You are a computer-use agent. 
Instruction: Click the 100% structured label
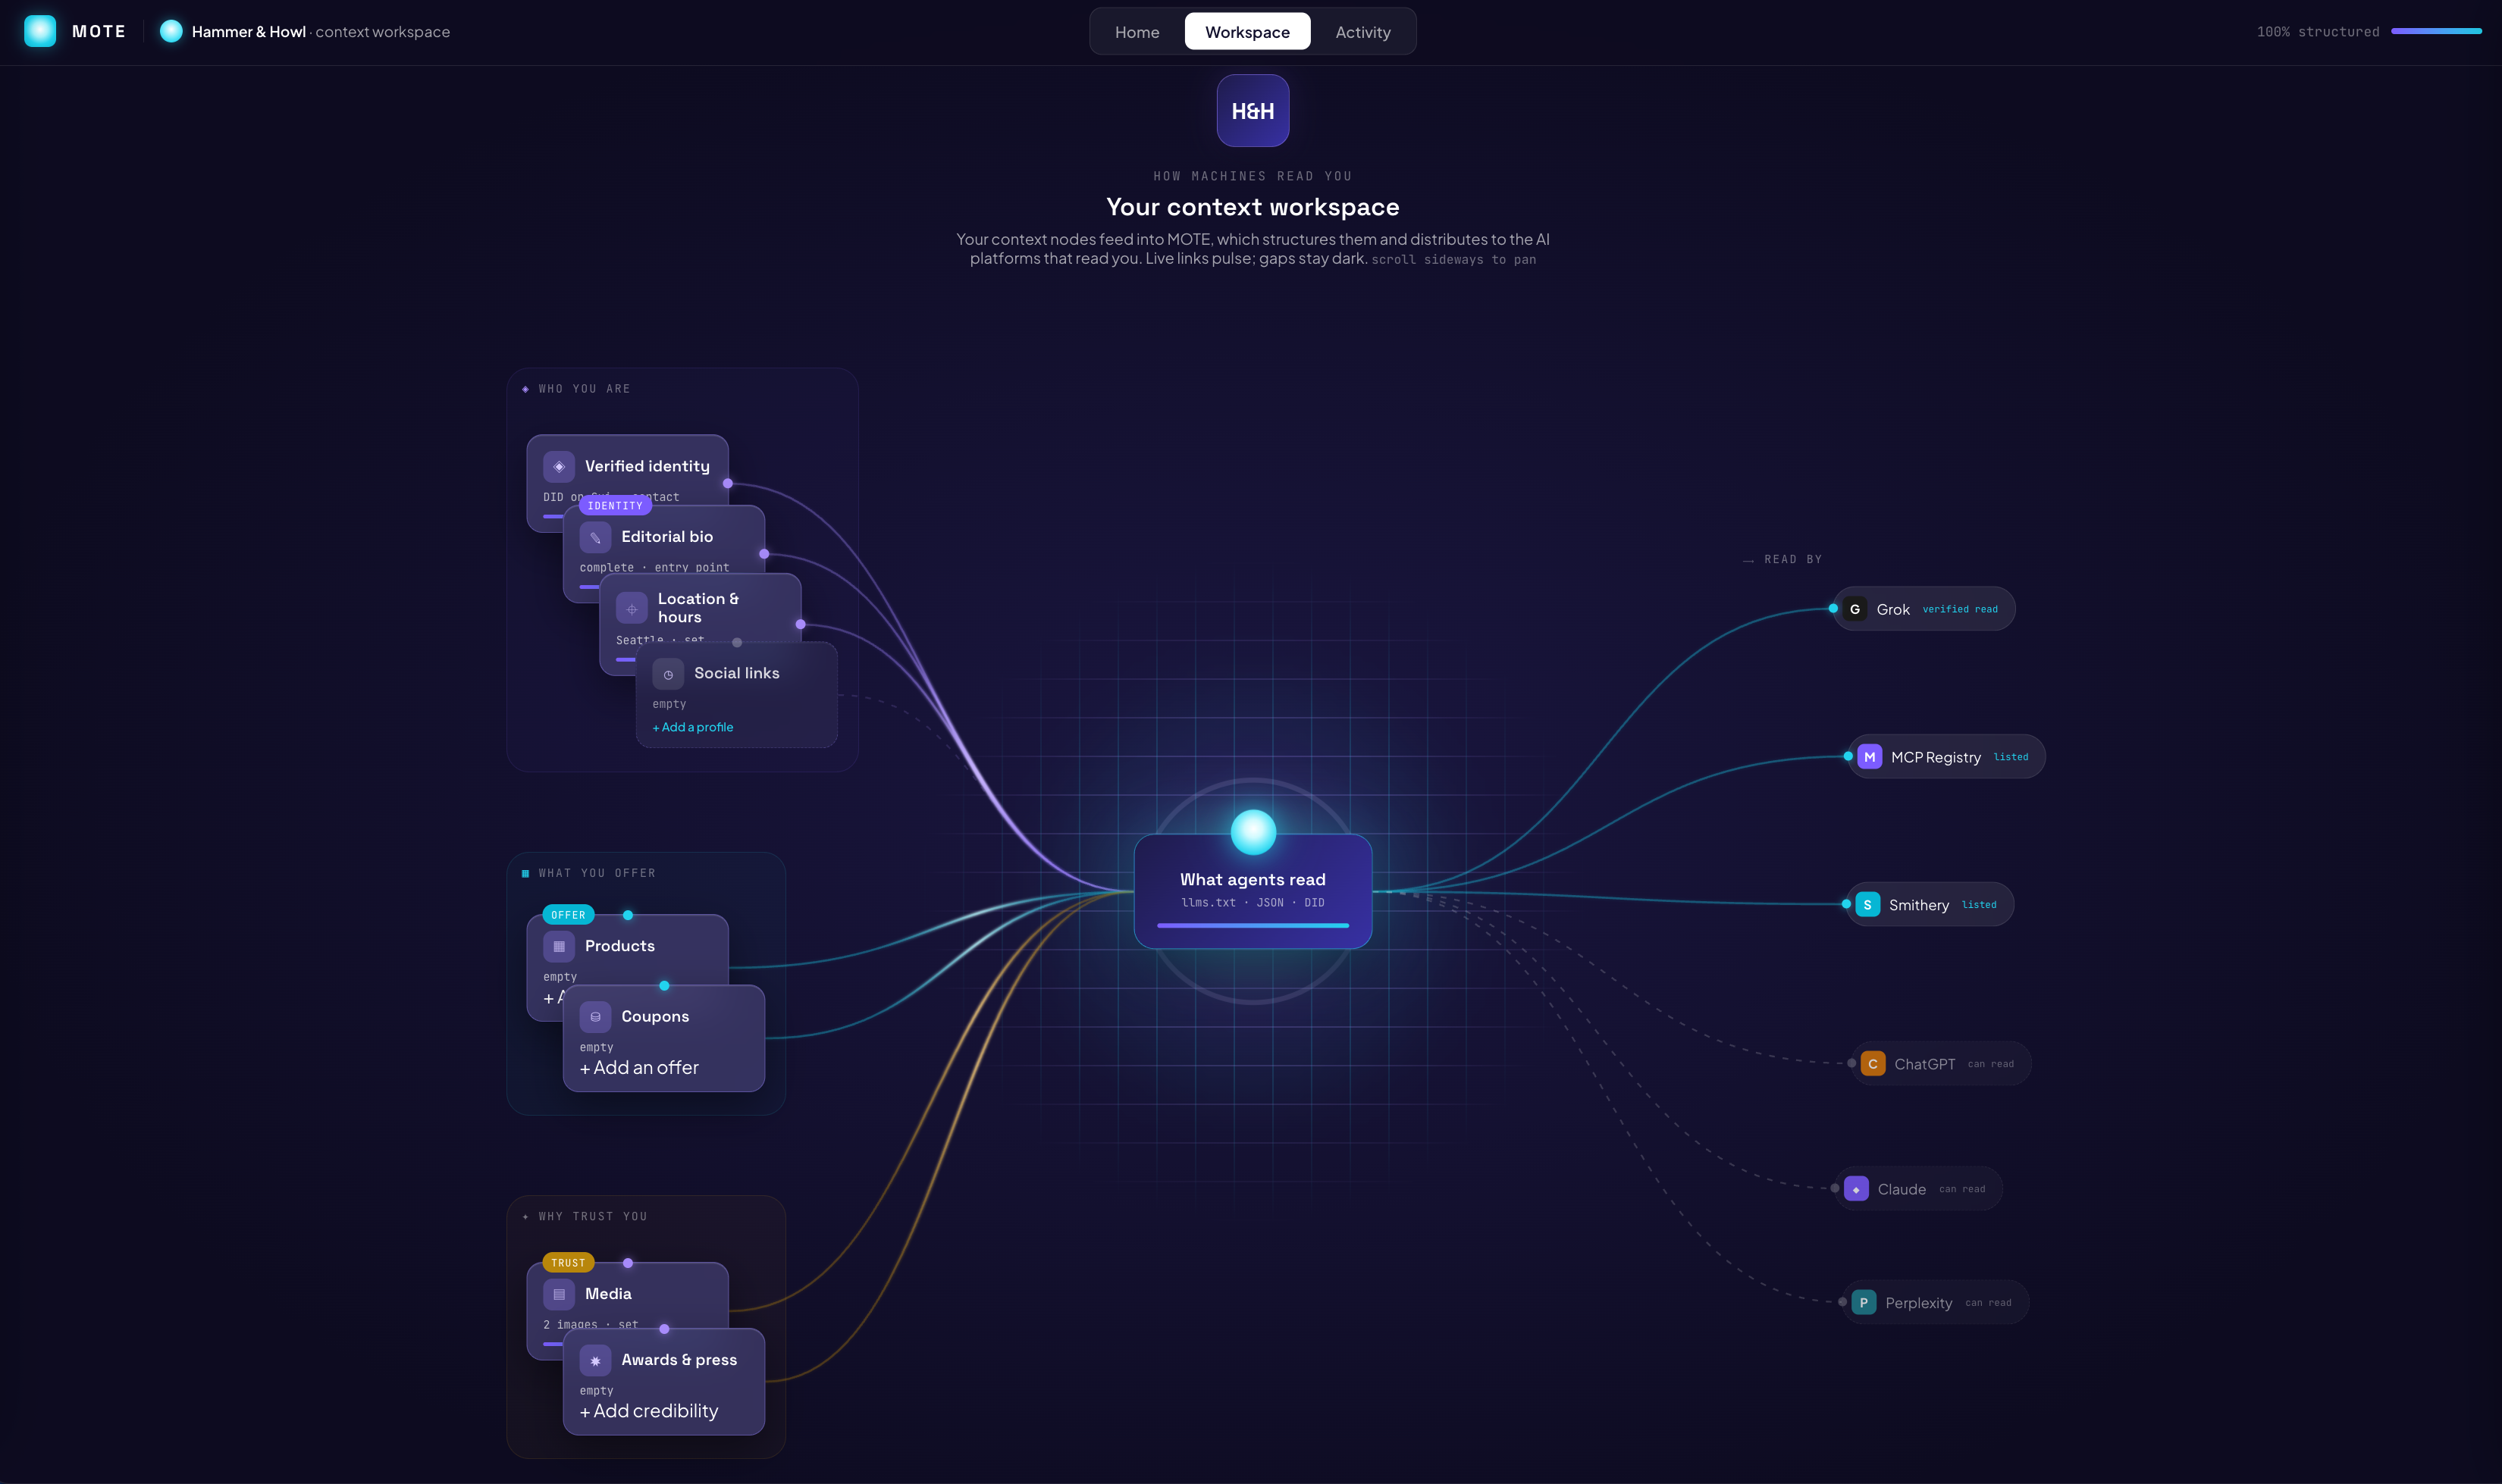2318,32
